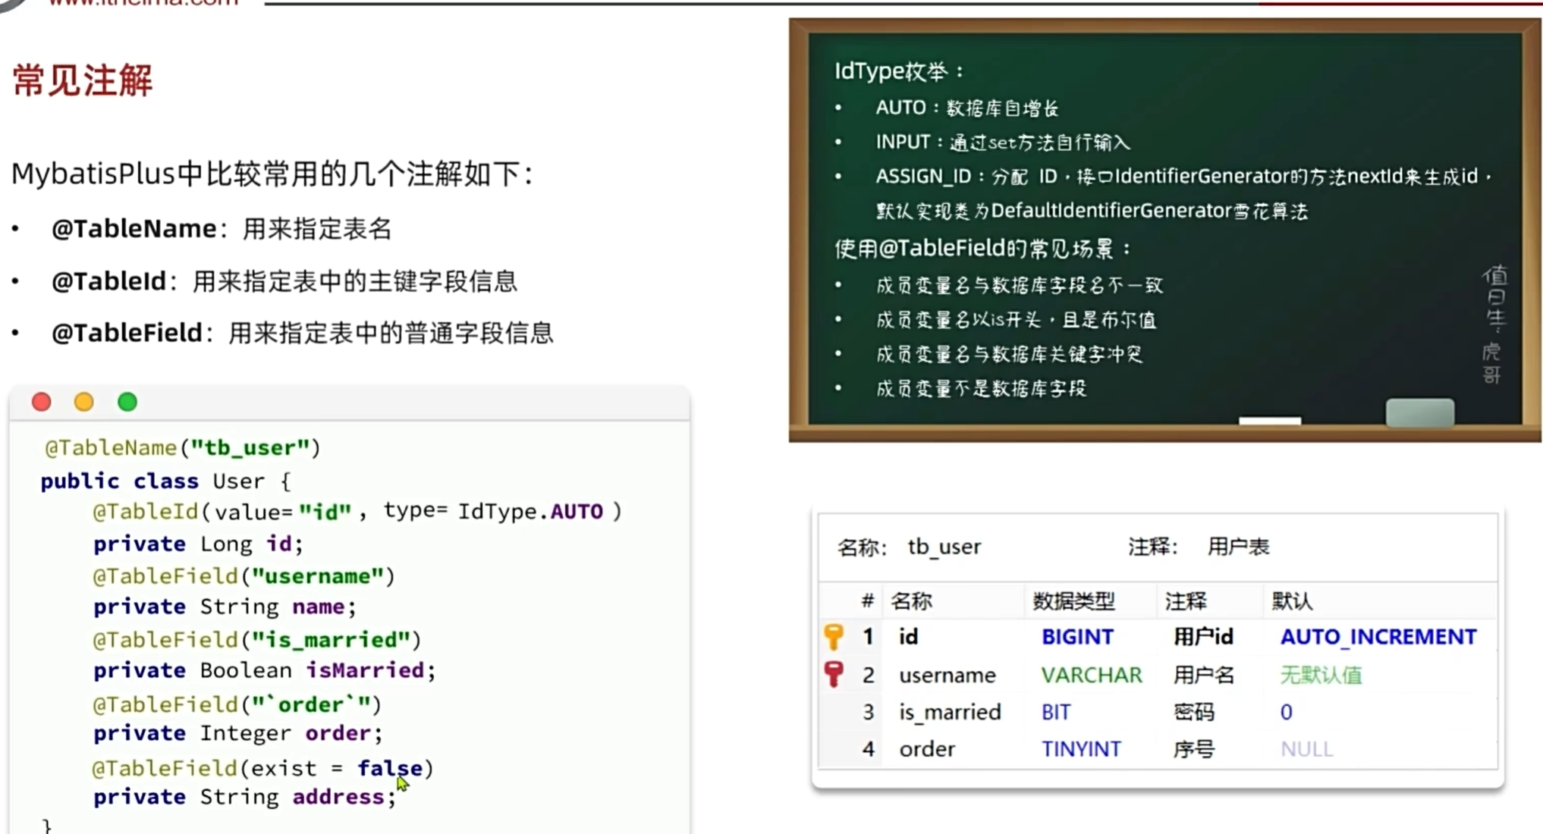1543x834 pixels.
Task: Click the green dot in the code window
Action: tap(127, 402)
